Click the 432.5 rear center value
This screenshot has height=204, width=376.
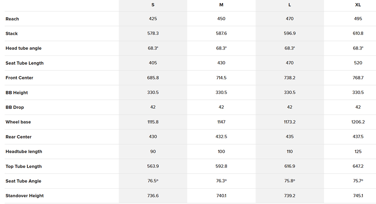click(x=221, y=137)
